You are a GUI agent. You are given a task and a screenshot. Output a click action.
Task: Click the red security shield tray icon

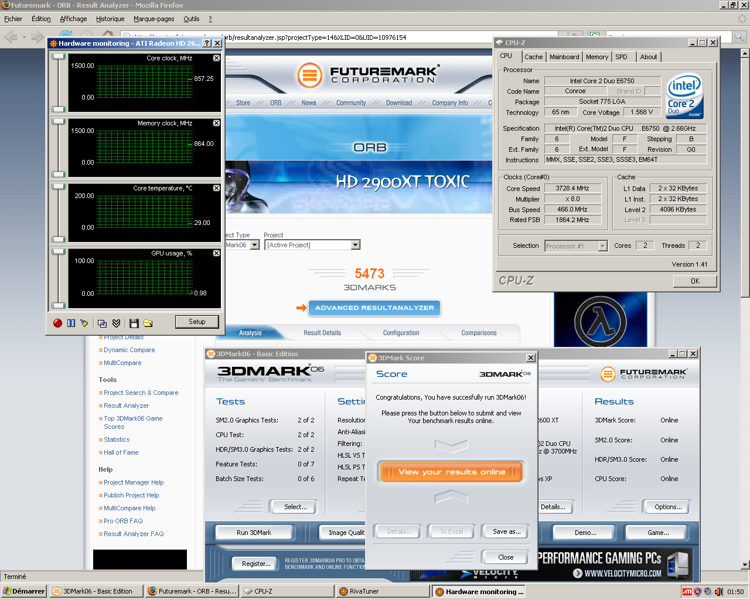(697, 592)
